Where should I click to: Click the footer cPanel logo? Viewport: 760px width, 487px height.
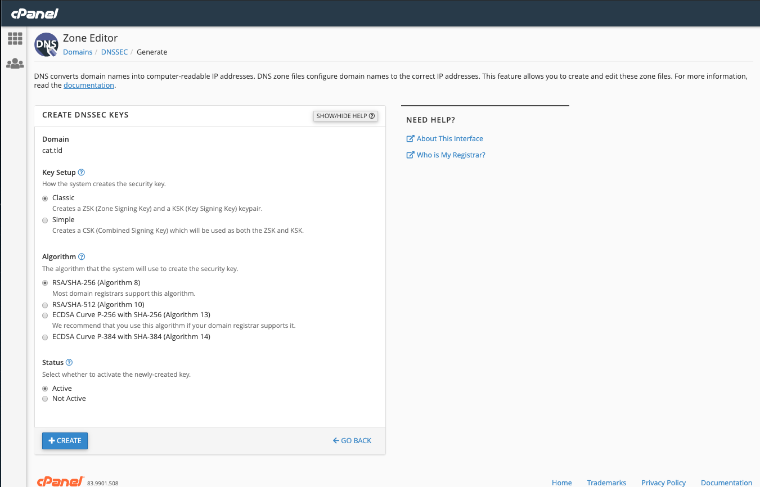[x=61, y=481]
